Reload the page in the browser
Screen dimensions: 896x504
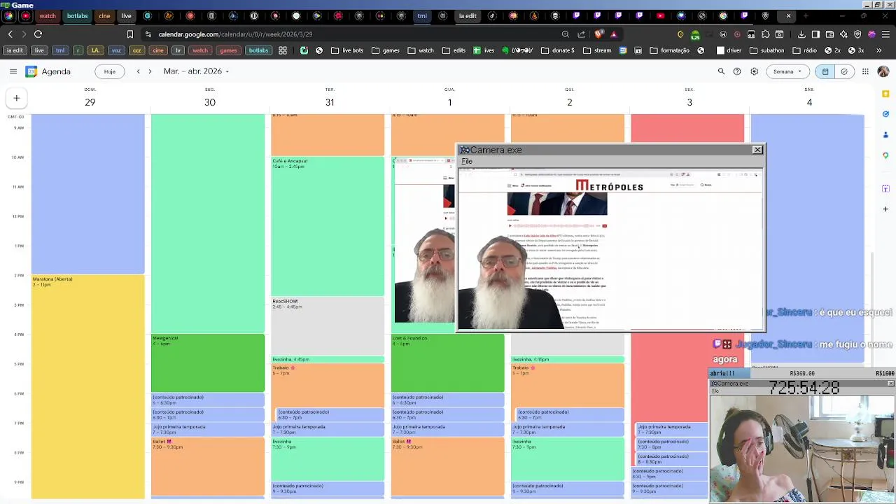[38, 34]
